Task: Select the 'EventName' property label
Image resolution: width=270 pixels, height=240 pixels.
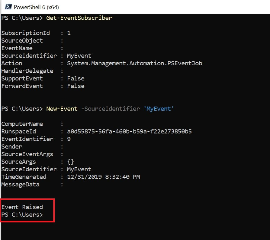Action: pos(17,48)
